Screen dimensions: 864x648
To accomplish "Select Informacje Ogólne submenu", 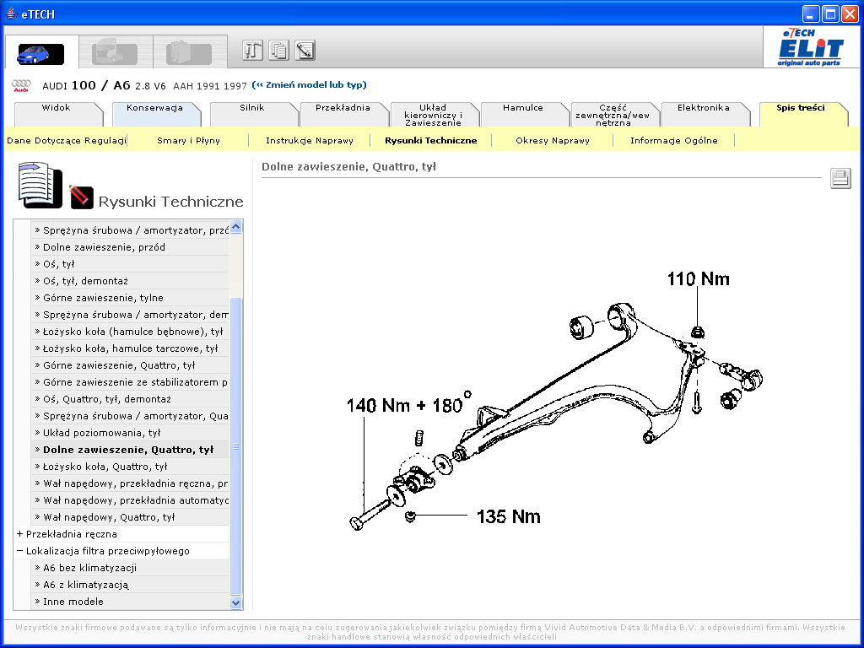I will click(674, 141).
